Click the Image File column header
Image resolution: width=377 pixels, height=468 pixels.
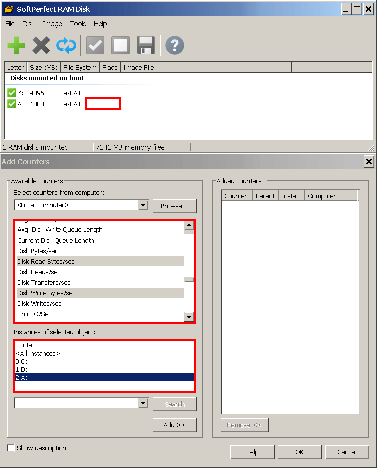(206, 67)
